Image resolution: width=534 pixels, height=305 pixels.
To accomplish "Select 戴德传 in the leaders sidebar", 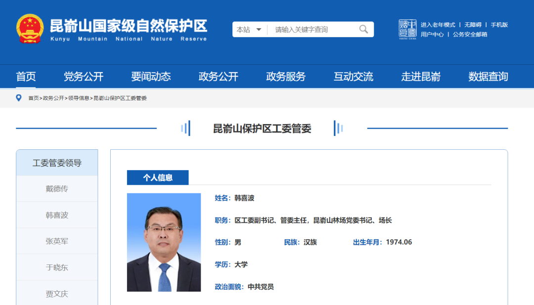I will tap(57, 188).
